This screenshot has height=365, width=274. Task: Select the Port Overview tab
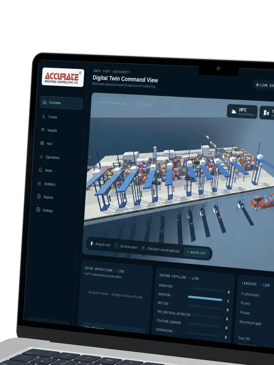[x=112, y=103]
